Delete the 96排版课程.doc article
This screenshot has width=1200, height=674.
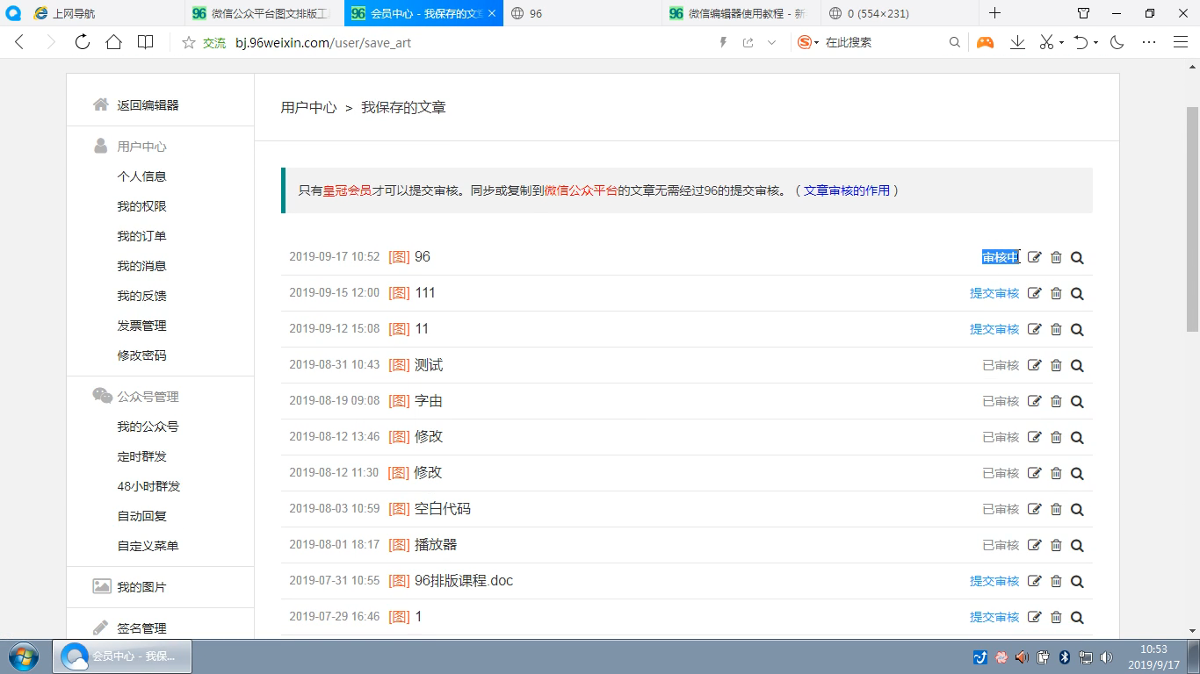[x=1056, y=581]
